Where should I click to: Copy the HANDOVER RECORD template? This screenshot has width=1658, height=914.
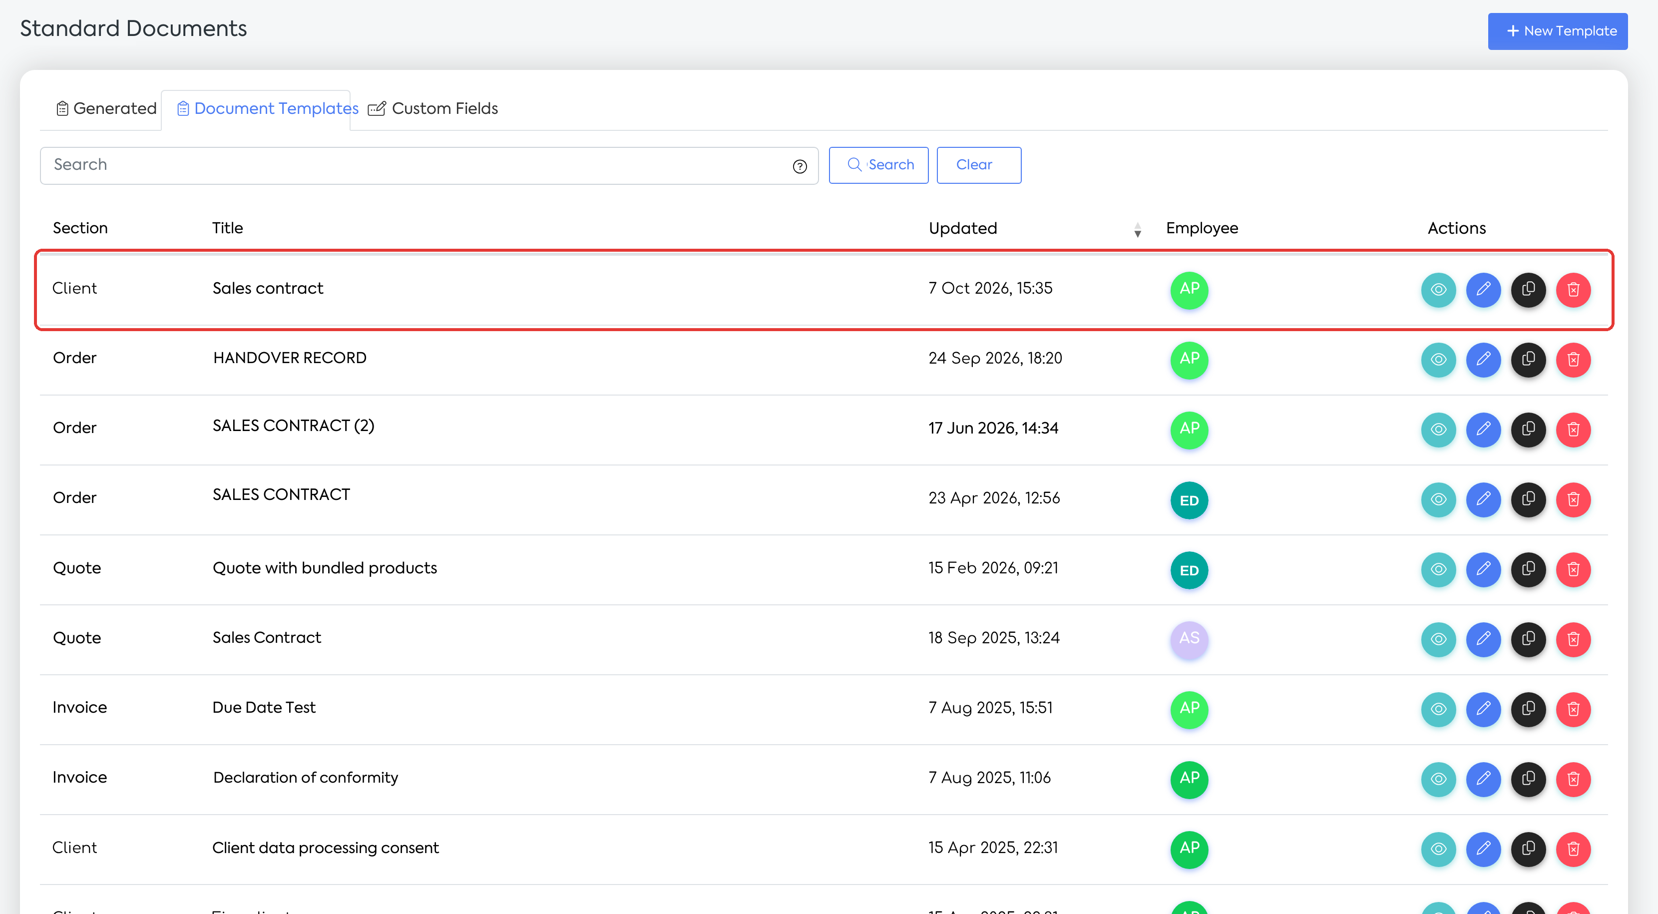(x=1529, y=360)
